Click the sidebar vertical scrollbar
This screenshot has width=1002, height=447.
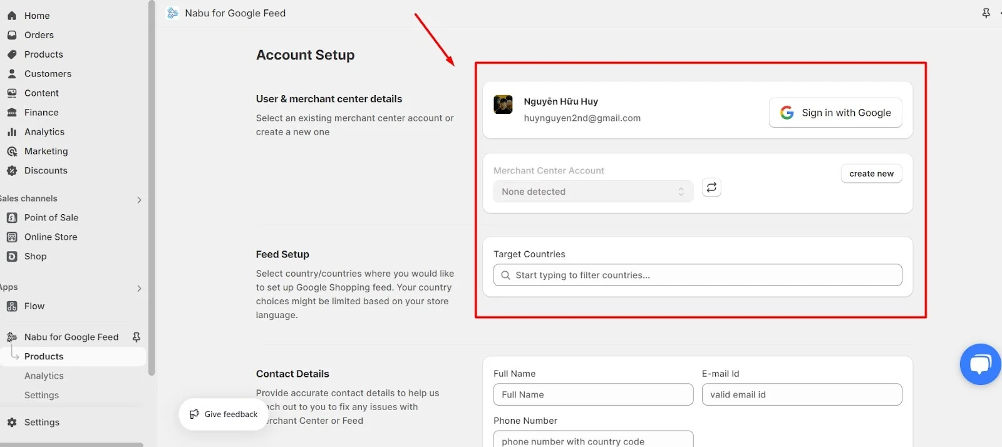click(152, 188)
